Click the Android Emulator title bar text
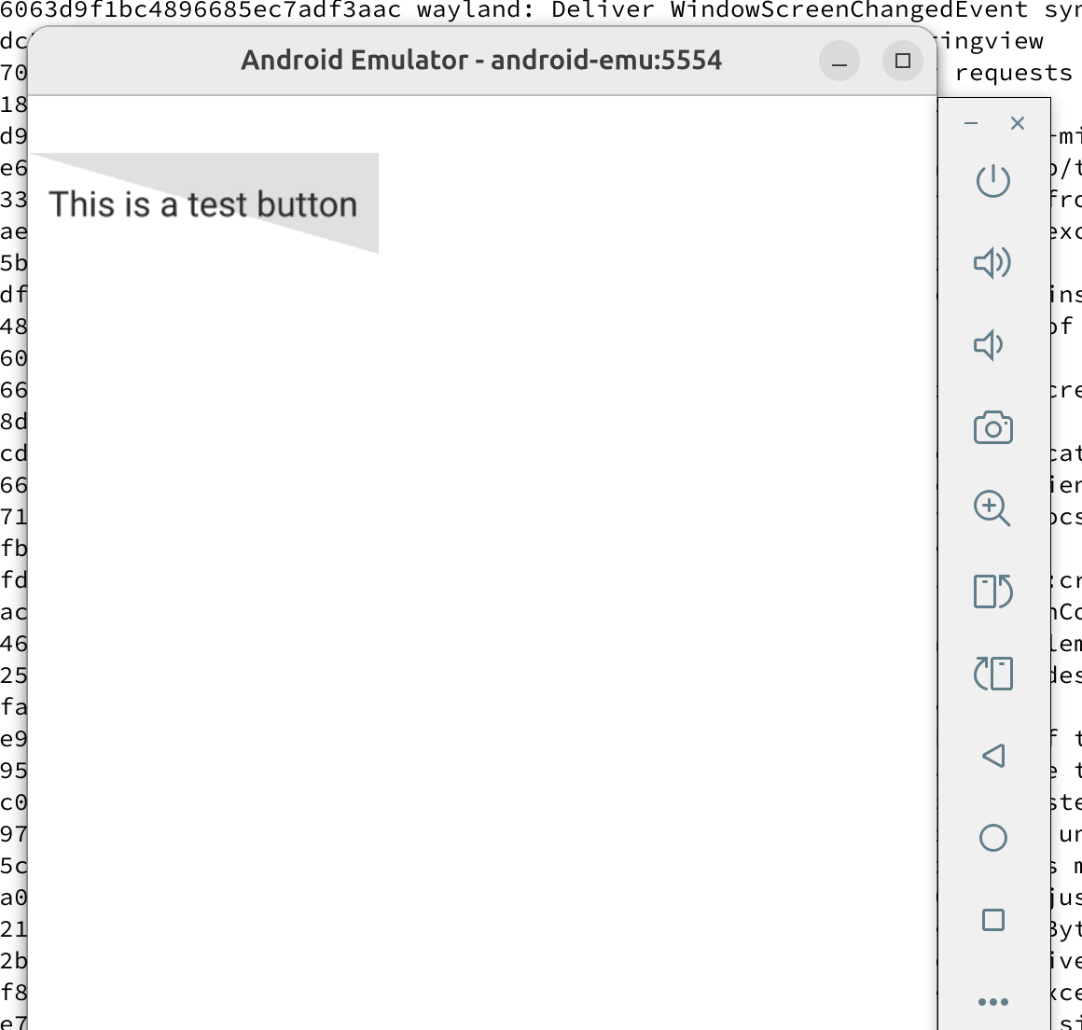This screenshot has height=1030, width=1082. 481,60
